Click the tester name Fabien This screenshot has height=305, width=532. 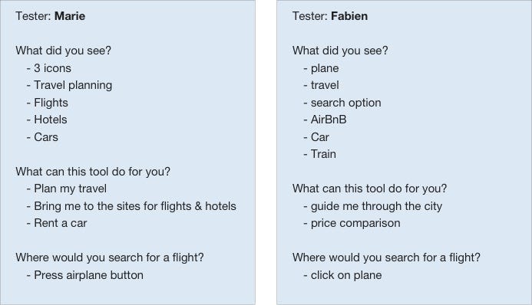click(349, 16)
